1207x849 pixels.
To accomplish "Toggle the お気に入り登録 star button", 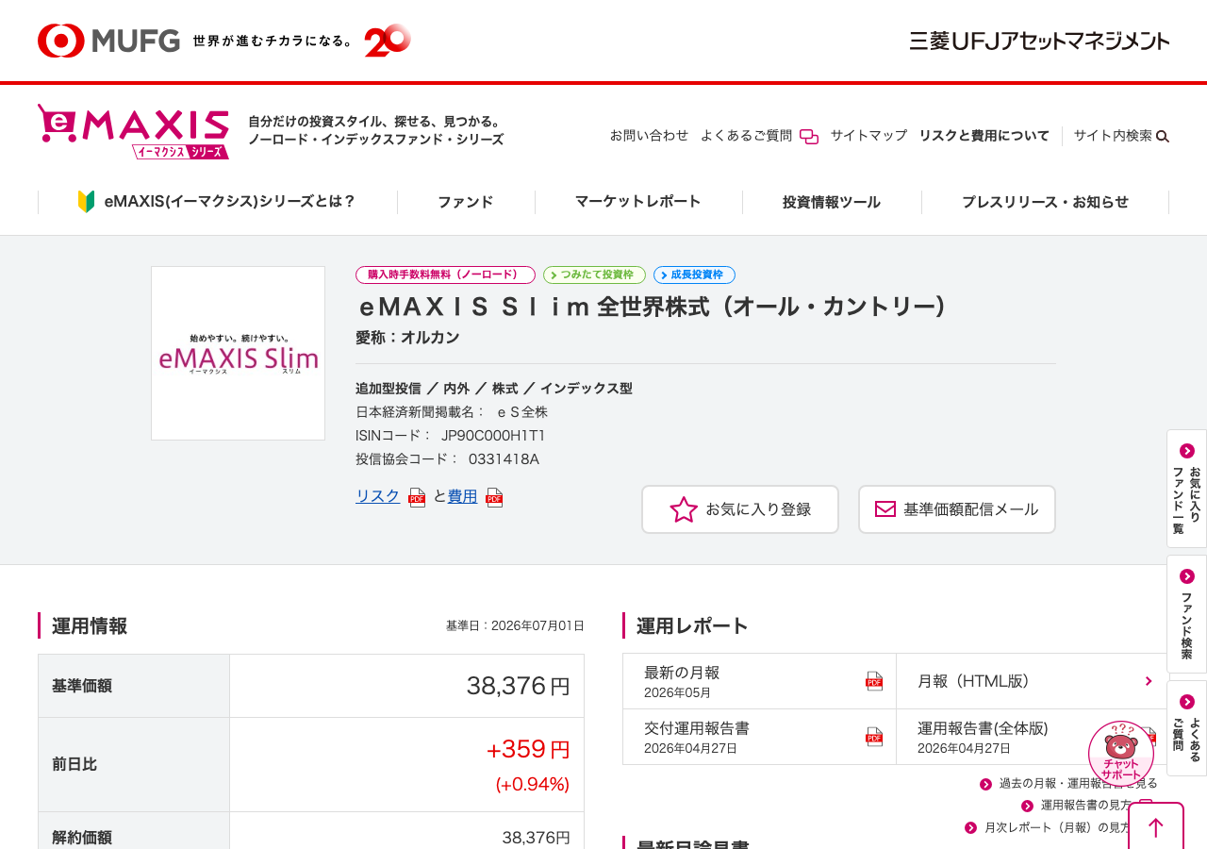I will click(x=740, y=509).
